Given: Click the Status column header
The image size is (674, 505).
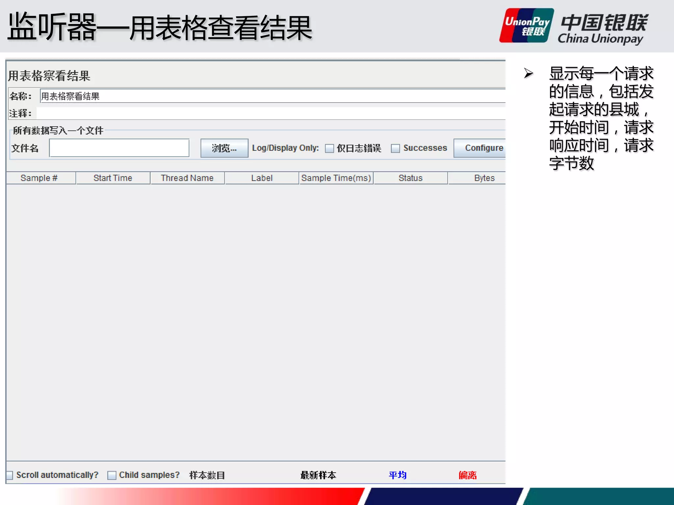Looking at the screenshot, I should [410, 178].
